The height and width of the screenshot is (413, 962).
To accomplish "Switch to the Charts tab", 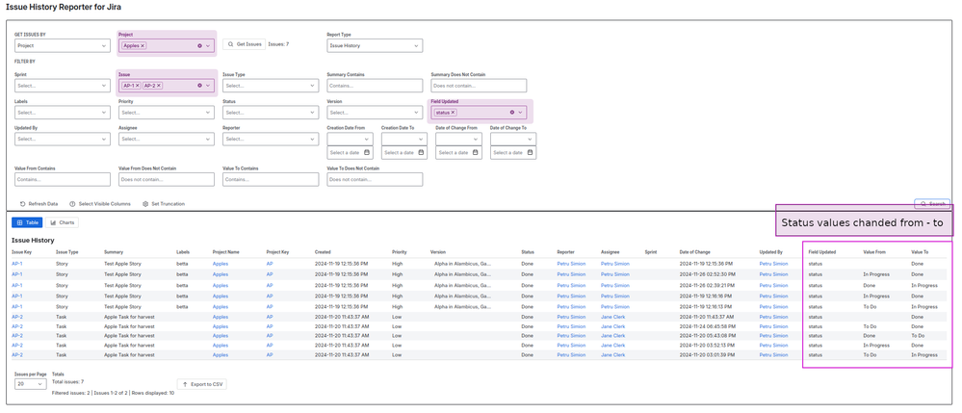I will (x=62, y=222).
